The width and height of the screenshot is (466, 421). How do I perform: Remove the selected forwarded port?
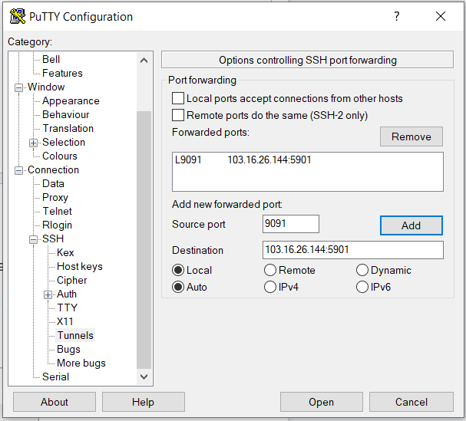click(411, 136)
